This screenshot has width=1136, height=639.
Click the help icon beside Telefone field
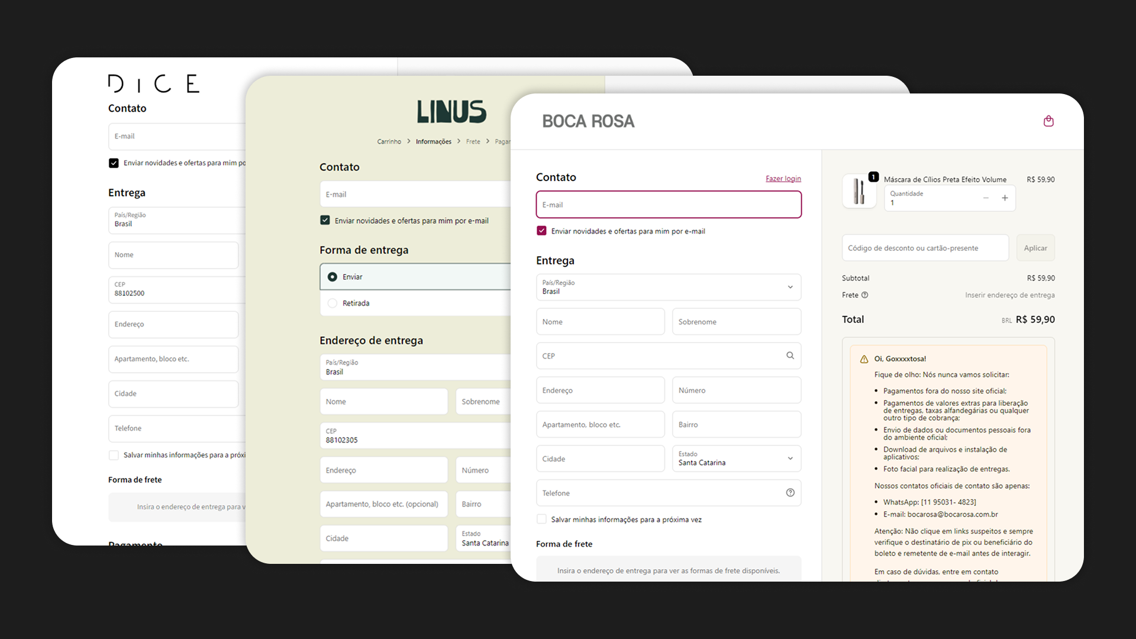pyautogui.click(x=790, y=492)
